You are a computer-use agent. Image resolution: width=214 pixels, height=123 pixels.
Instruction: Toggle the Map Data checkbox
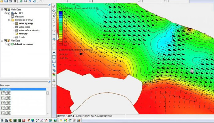click(x=5, y=41)
